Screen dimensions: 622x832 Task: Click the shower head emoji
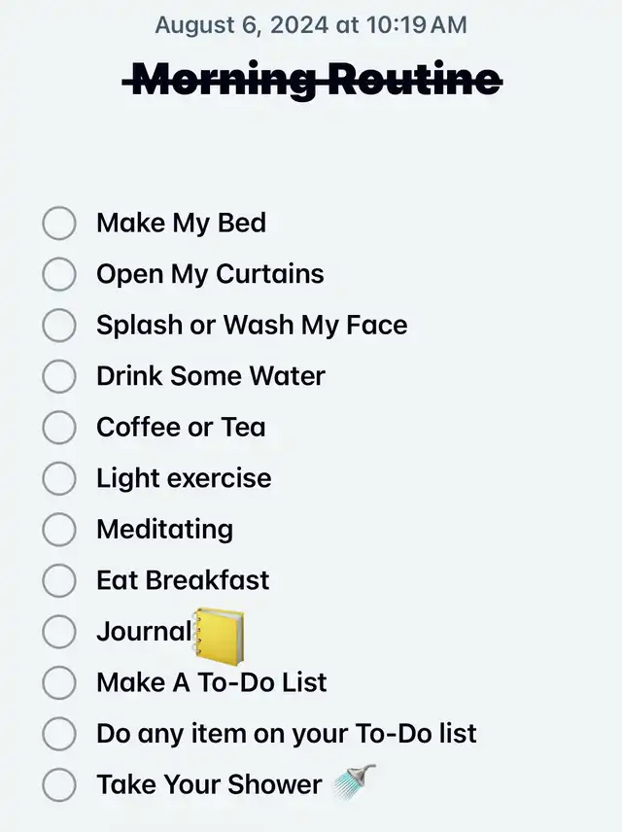[x=355, y=781]
